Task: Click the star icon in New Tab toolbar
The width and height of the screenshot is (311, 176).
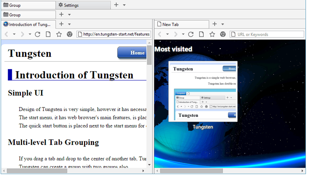Action: [x=212, y=35]
